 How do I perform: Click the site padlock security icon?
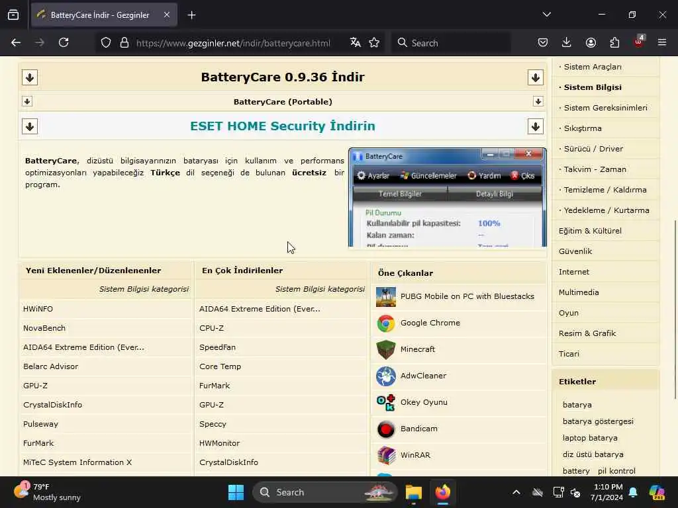[x=124, y=43]
